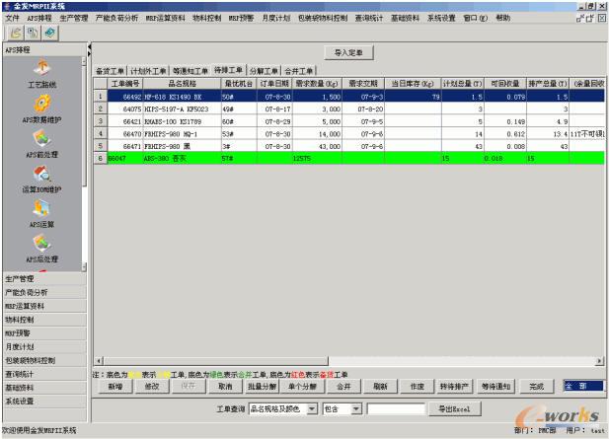Switch to the 备货工单 tab
The image size is (609, 439).
(x=111, y=71)
